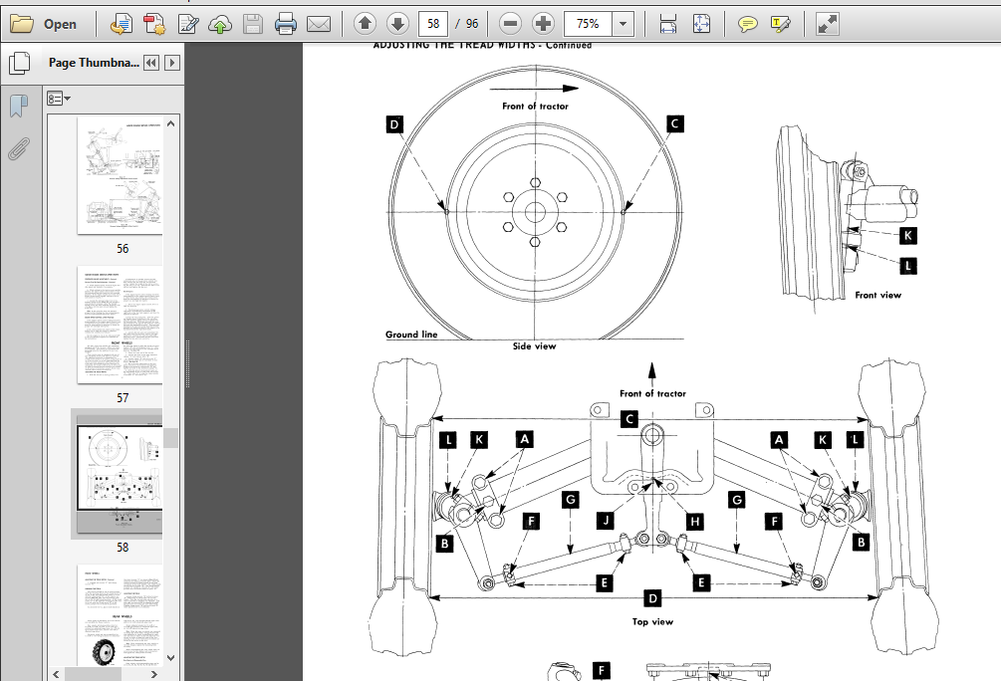The width and height of the screenshot is (1001, 681).
Task: Click fit width scrolling mode icon
Action: coord(667,24)
